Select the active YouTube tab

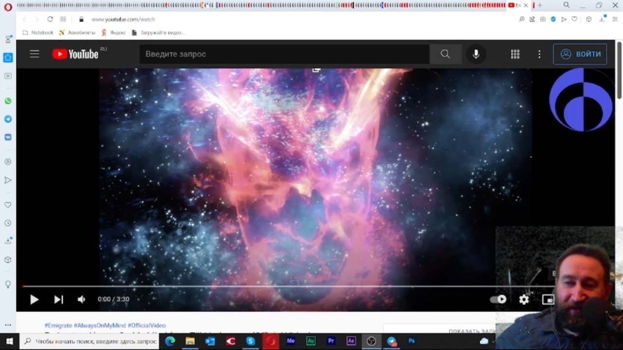(518, 5)
